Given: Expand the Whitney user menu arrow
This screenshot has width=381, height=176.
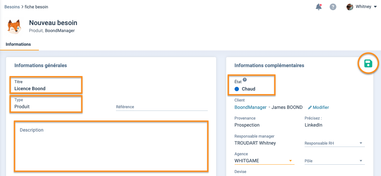Looking at the screenshot, I should tap(375, 7).
